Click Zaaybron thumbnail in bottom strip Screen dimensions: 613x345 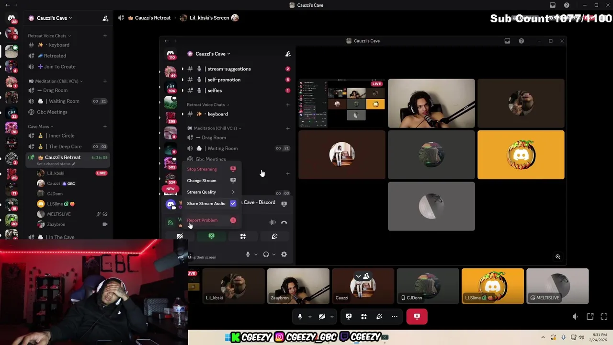tap(298, 286)
